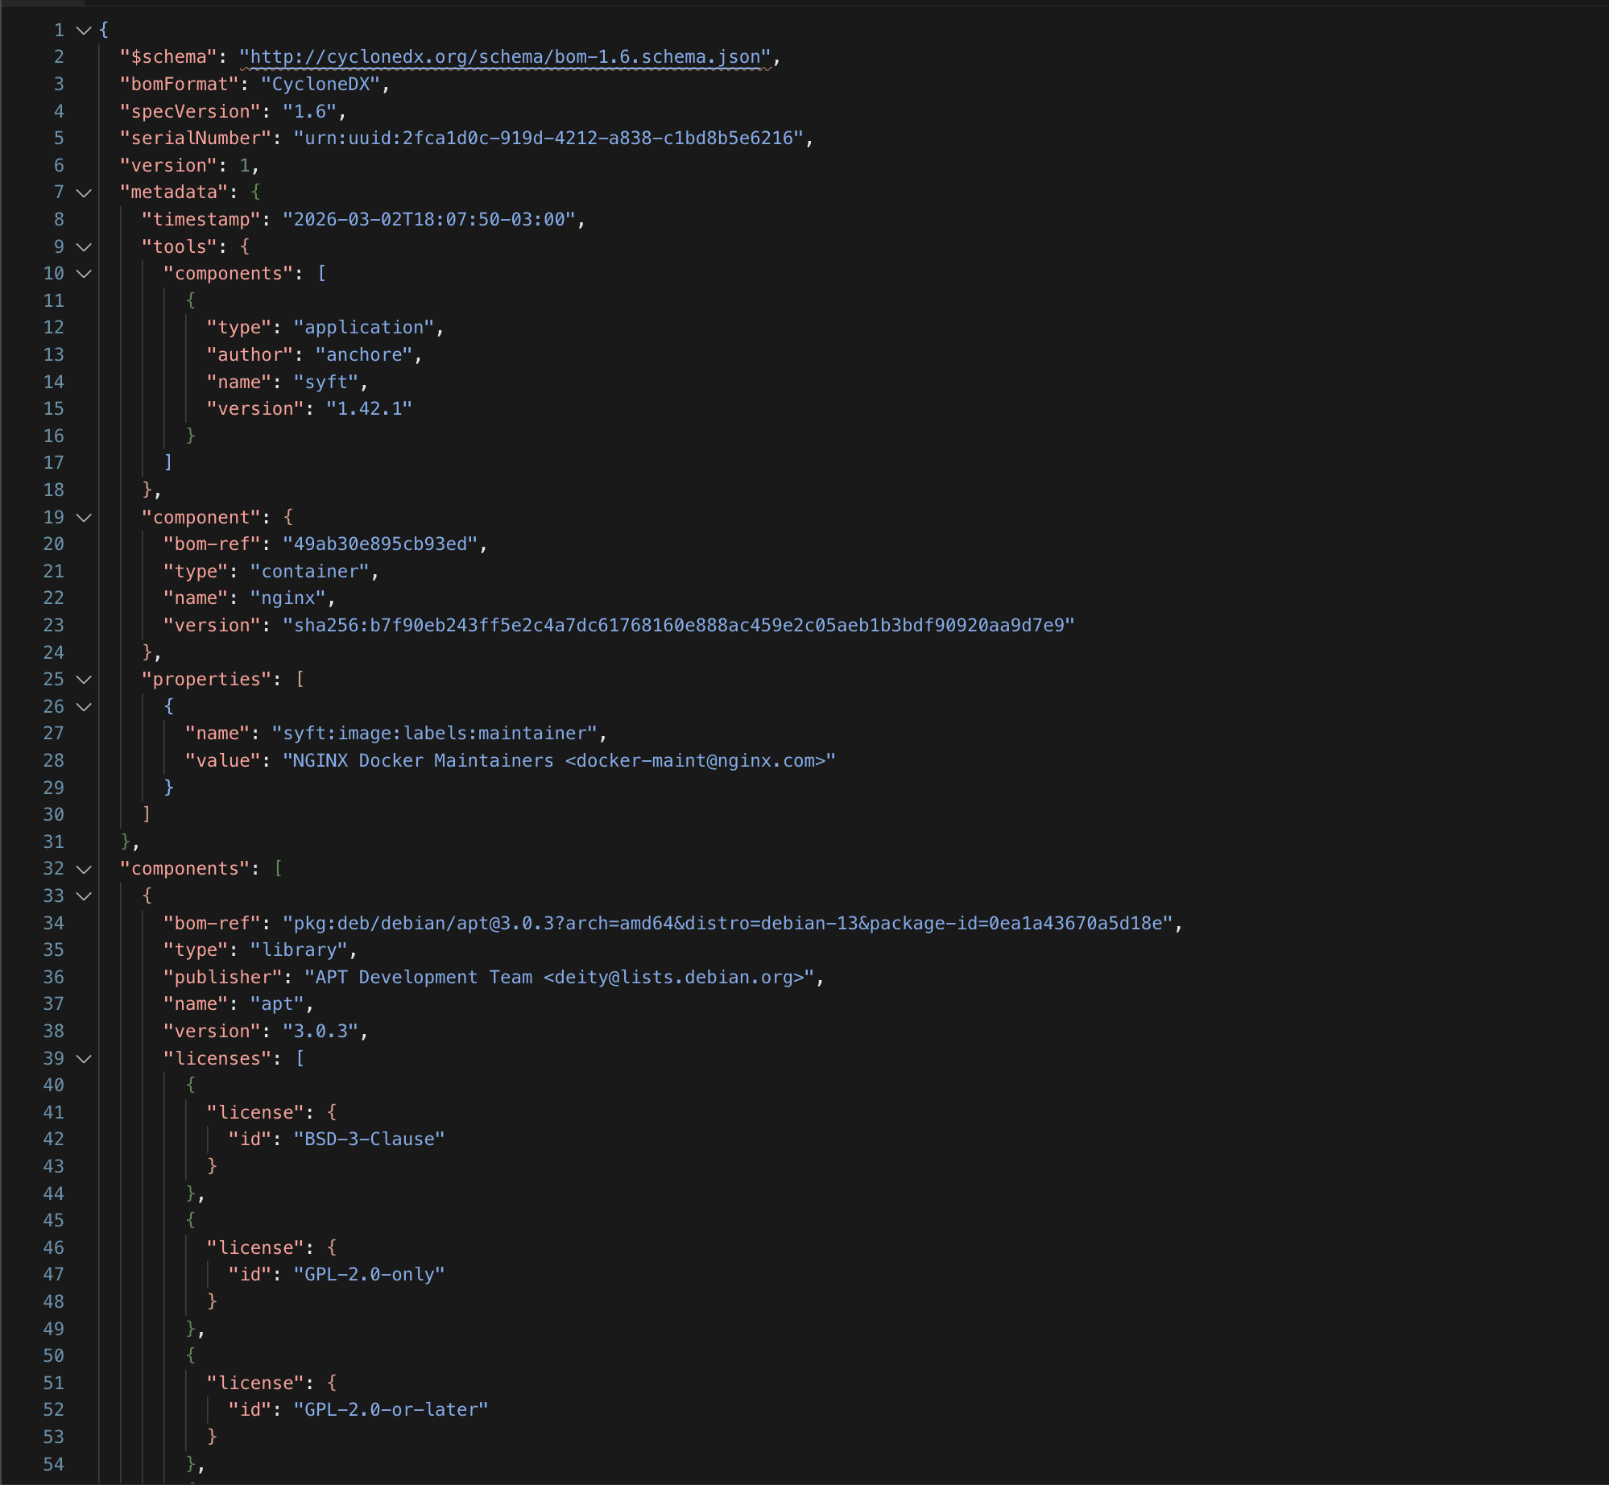The width and height of the screenshot is (1609, 1485).
Task: Collapse the "licenses" array chevron
Action: [x=84, y=1059]
